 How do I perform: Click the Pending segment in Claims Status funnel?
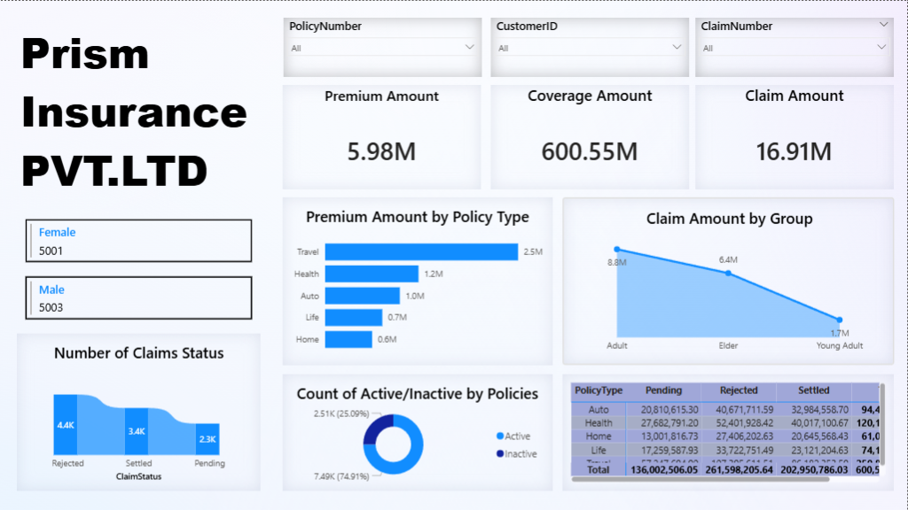coord(207,440)
